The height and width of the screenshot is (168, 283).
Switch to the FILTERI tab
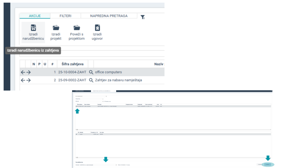[65, 16]
